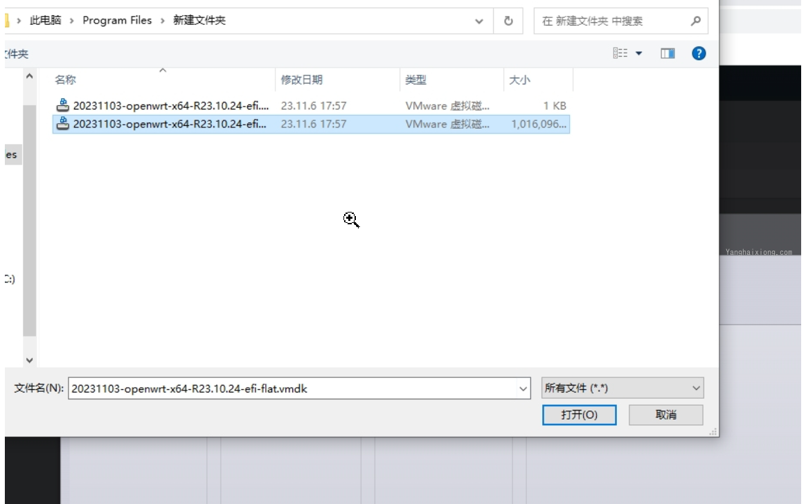Open the file type filter dropdown
This screenshot has height=504, width=806.
pos(623,388)
